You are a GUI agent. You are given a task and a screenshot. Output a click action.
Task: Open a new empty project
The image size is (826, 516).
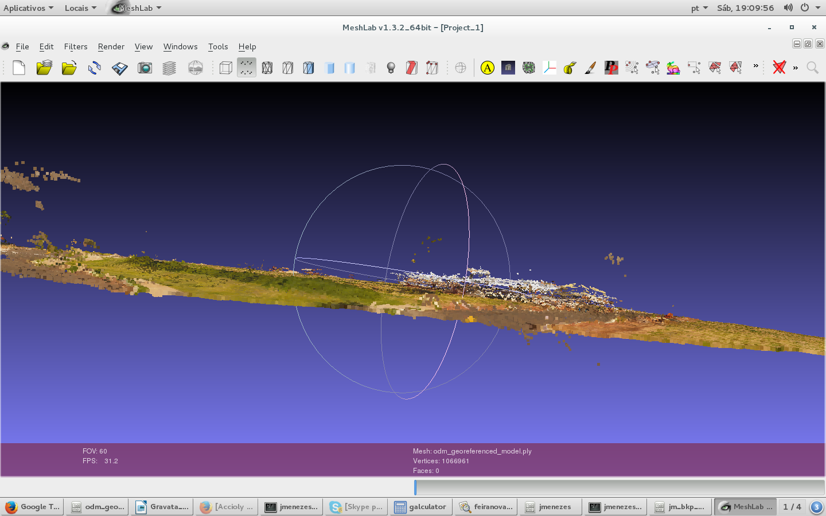point(18,68)
